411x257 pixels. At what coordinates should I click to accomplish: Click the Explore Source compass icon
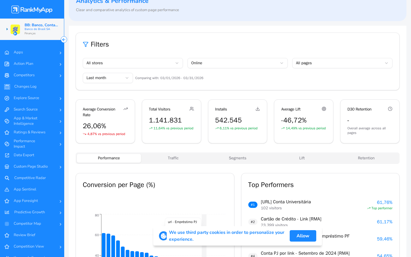(7, 98)
